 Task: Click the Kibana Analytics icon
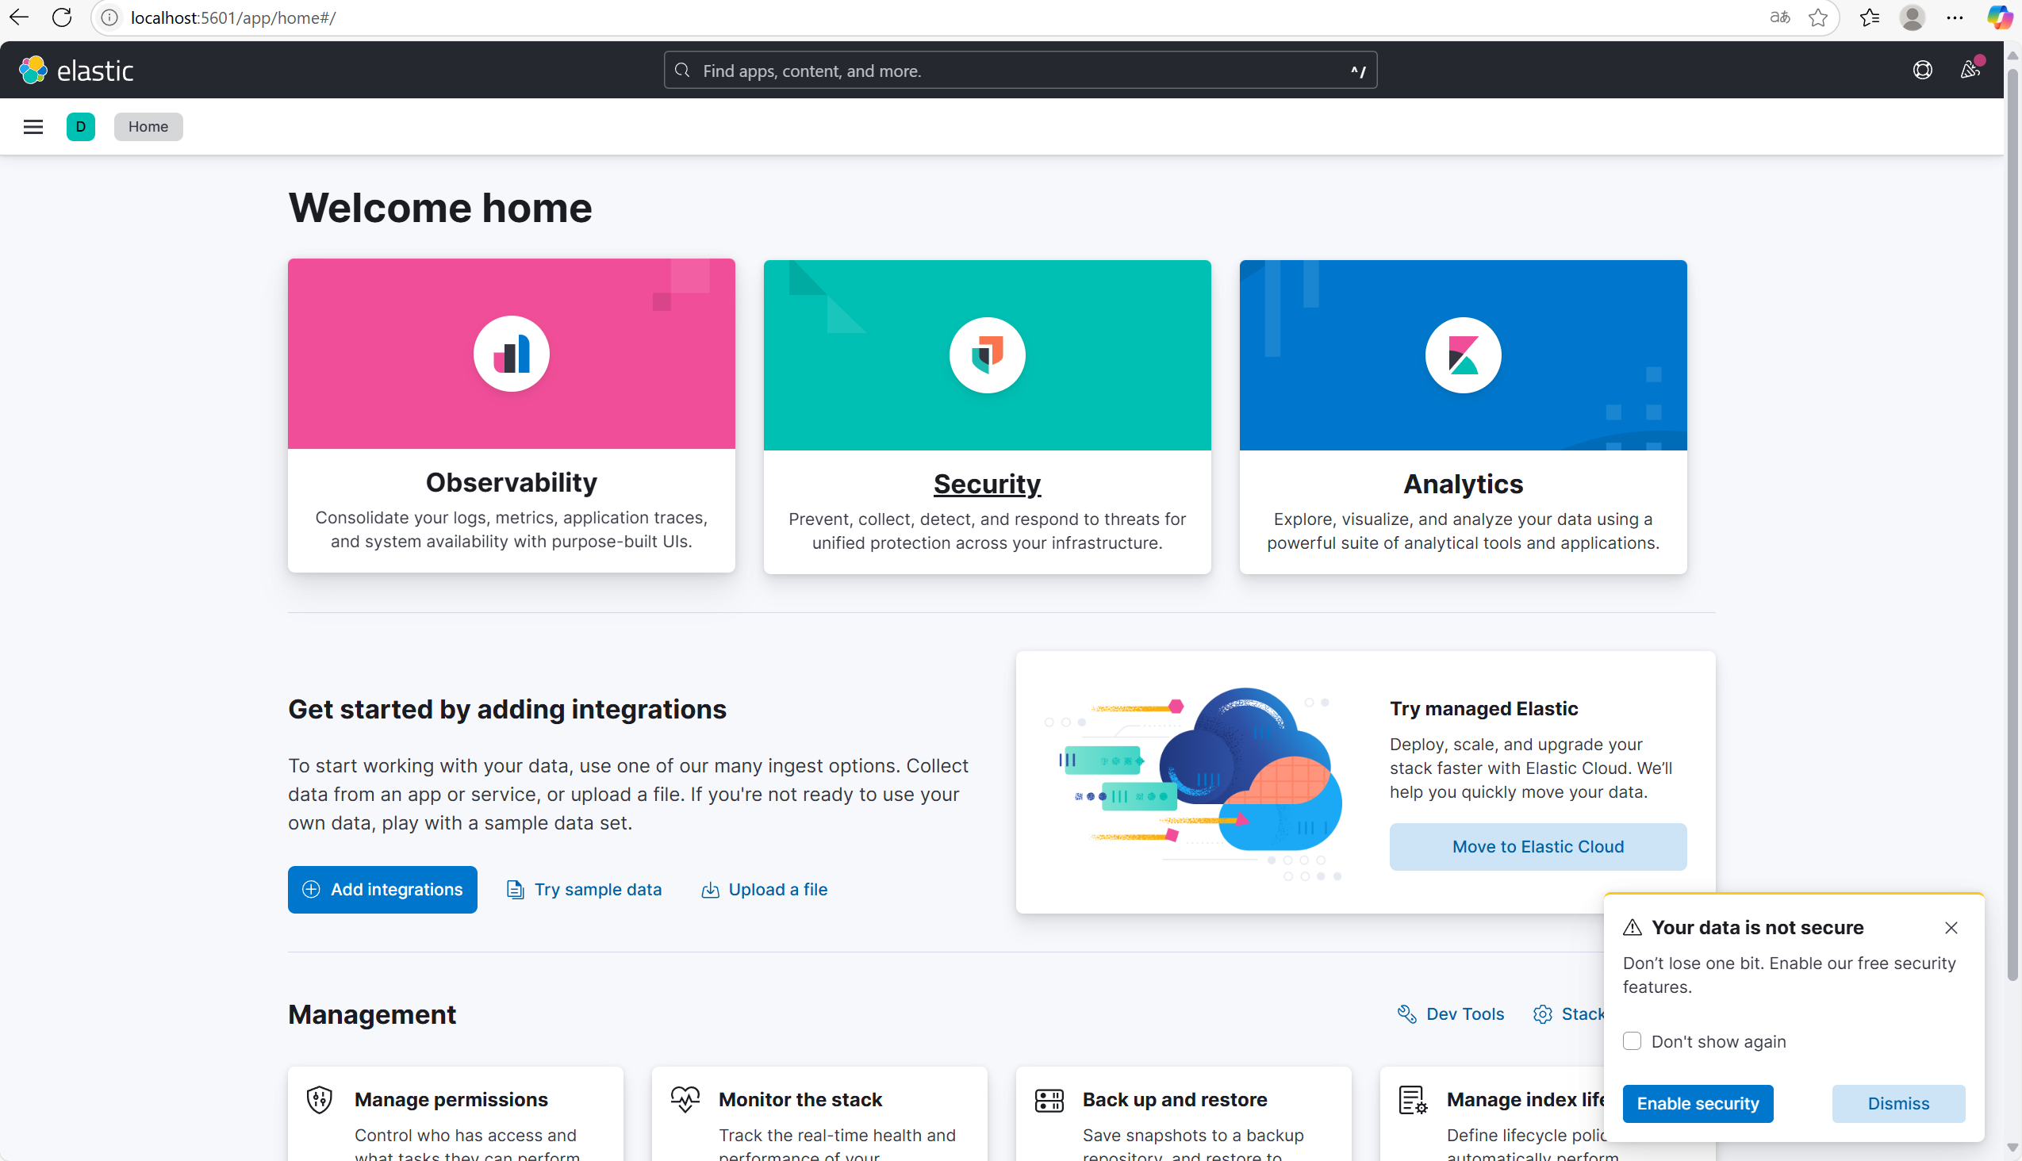(x=1463, y=355)
